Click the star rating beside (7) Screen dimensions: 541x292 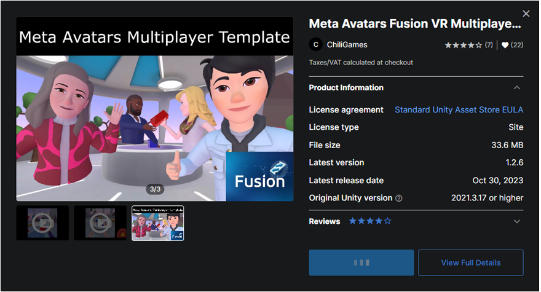coord(463,45)
